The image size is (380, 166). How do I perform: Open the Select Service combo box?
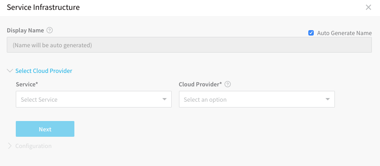(x=94, y=99)
